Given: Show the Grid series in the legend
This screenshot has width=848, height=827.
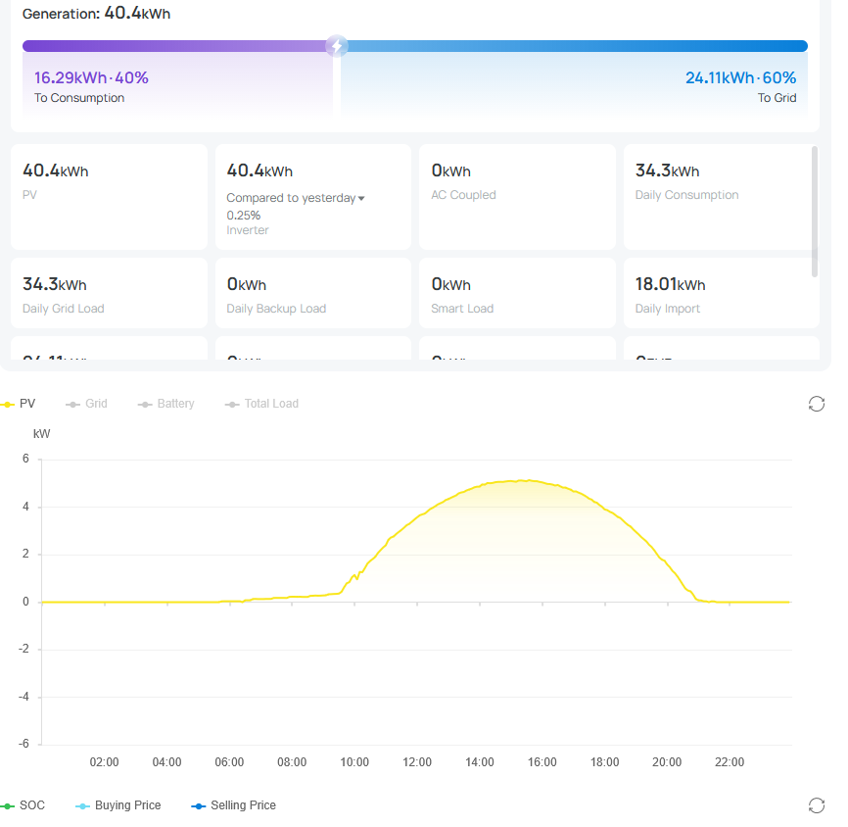Looking at the screenshot, I should click(86, 404).
